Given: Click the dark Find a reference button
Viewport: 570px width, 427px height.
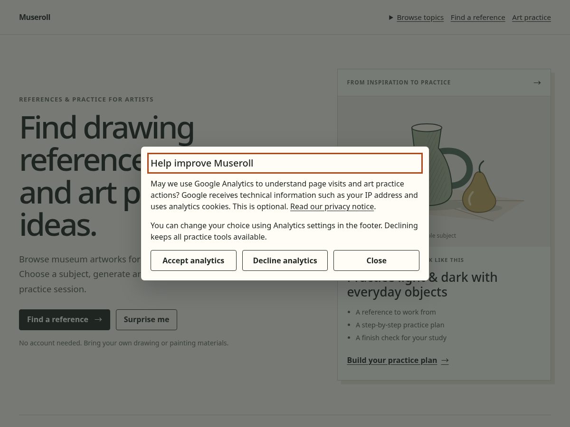Looking at the screenshot, I should (65, 320).
